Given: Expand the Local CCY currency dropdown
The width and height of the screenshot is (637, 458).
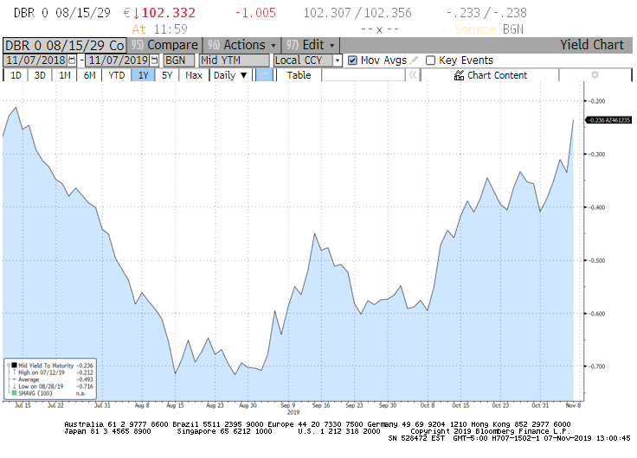Looking at the screenshot, I should pyautogui.click(x=307, y=60).
